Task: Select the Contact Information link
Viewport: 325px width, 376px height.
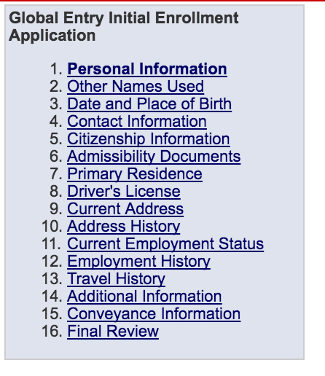Action: [x=137, y=122]
